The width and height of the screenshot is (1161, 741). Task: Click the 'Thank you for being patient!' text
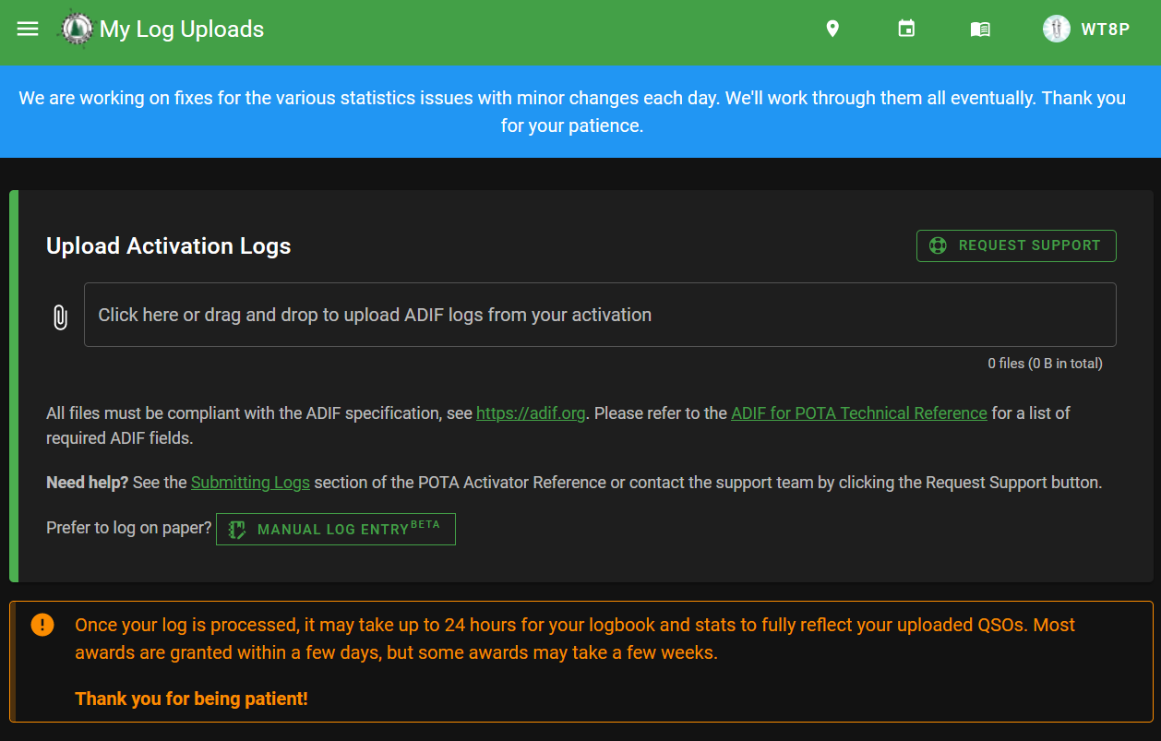pyautogui.click(x=191, y=699)
